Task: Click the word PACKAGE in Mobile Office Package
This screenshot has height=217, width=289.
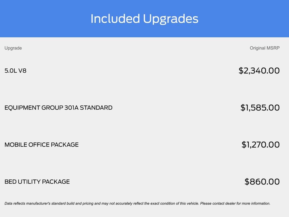Action: pyautogui.click(x=65, y=145)
